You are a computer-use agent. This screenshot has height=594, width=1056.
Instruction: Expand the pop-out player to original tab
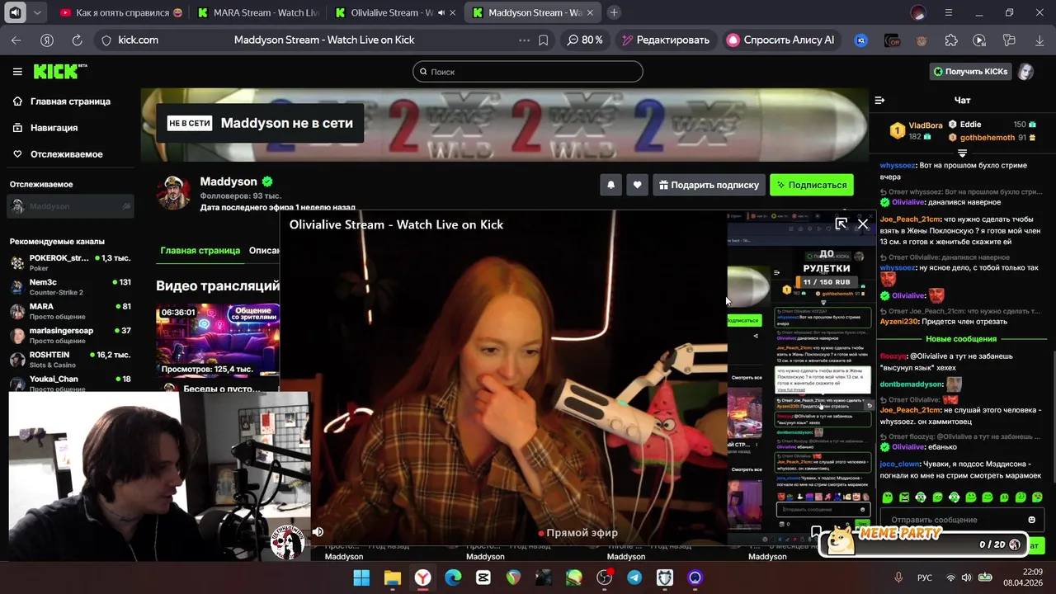point(841,224)
